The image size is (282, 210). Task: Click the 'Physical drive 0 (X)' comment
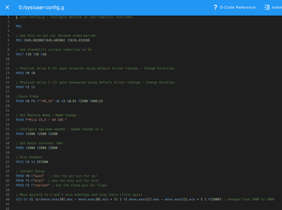[95, 68]
